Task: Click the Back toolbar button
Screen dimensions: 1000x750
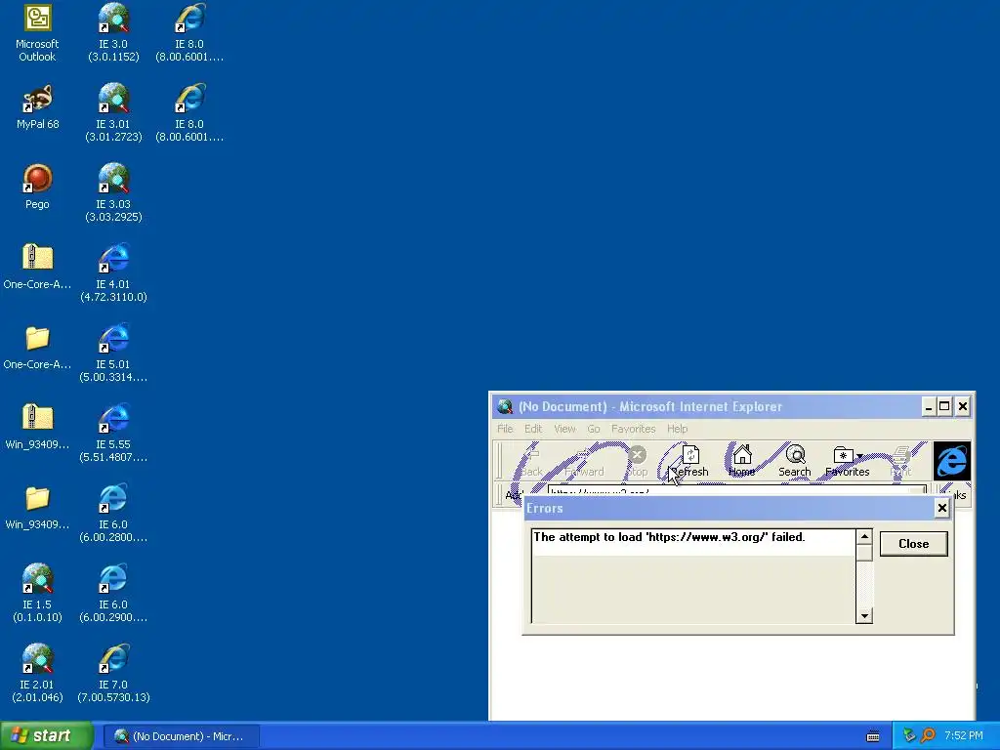Action: point(532,462)
